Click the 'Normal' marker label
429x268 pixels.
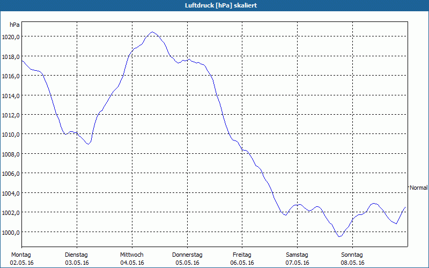click(x=418, y=188)
